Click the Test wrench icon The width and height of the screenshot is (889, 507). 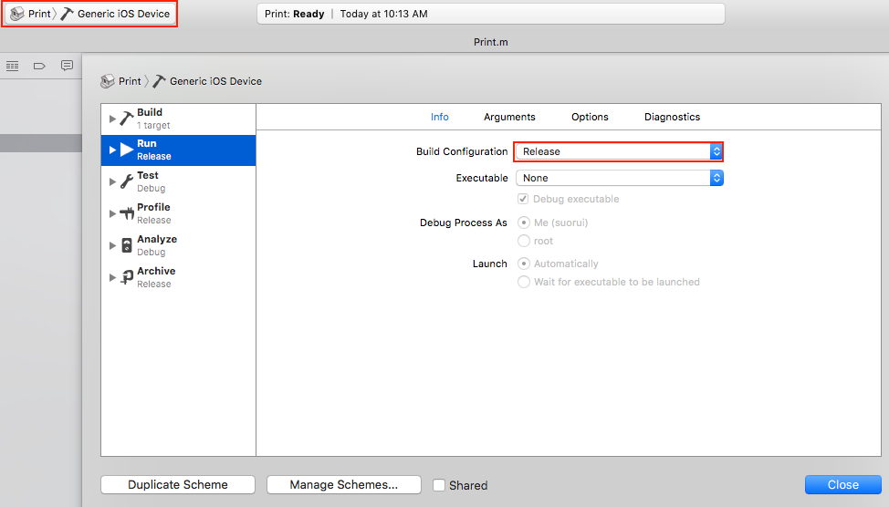click(127, 181)
